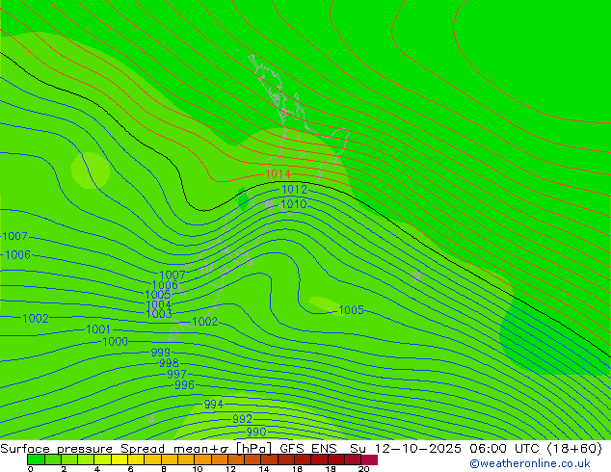Screen dimensions: 611x472
Task: Click the 1003 isobar label
Action: 159,314
